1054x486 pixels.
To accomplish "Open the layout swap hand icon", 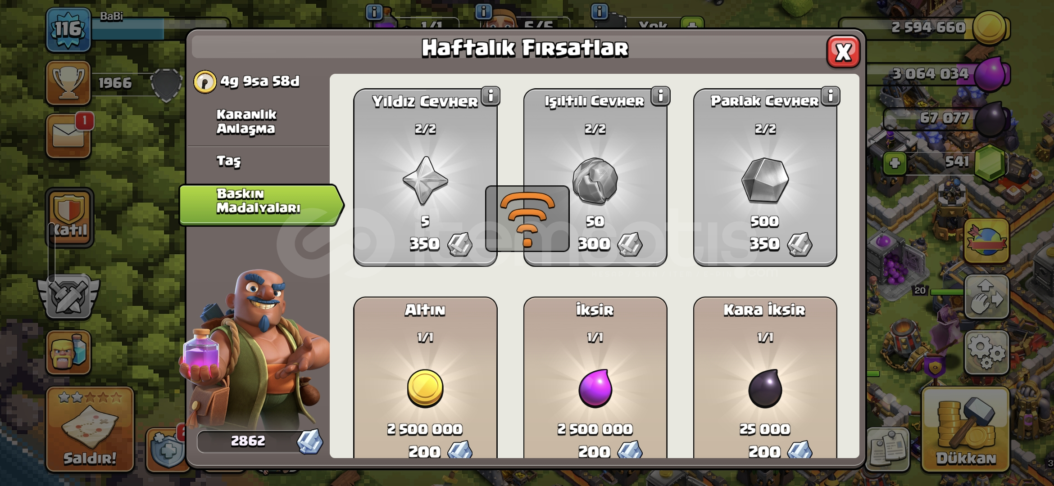I will tap(986, 297).
